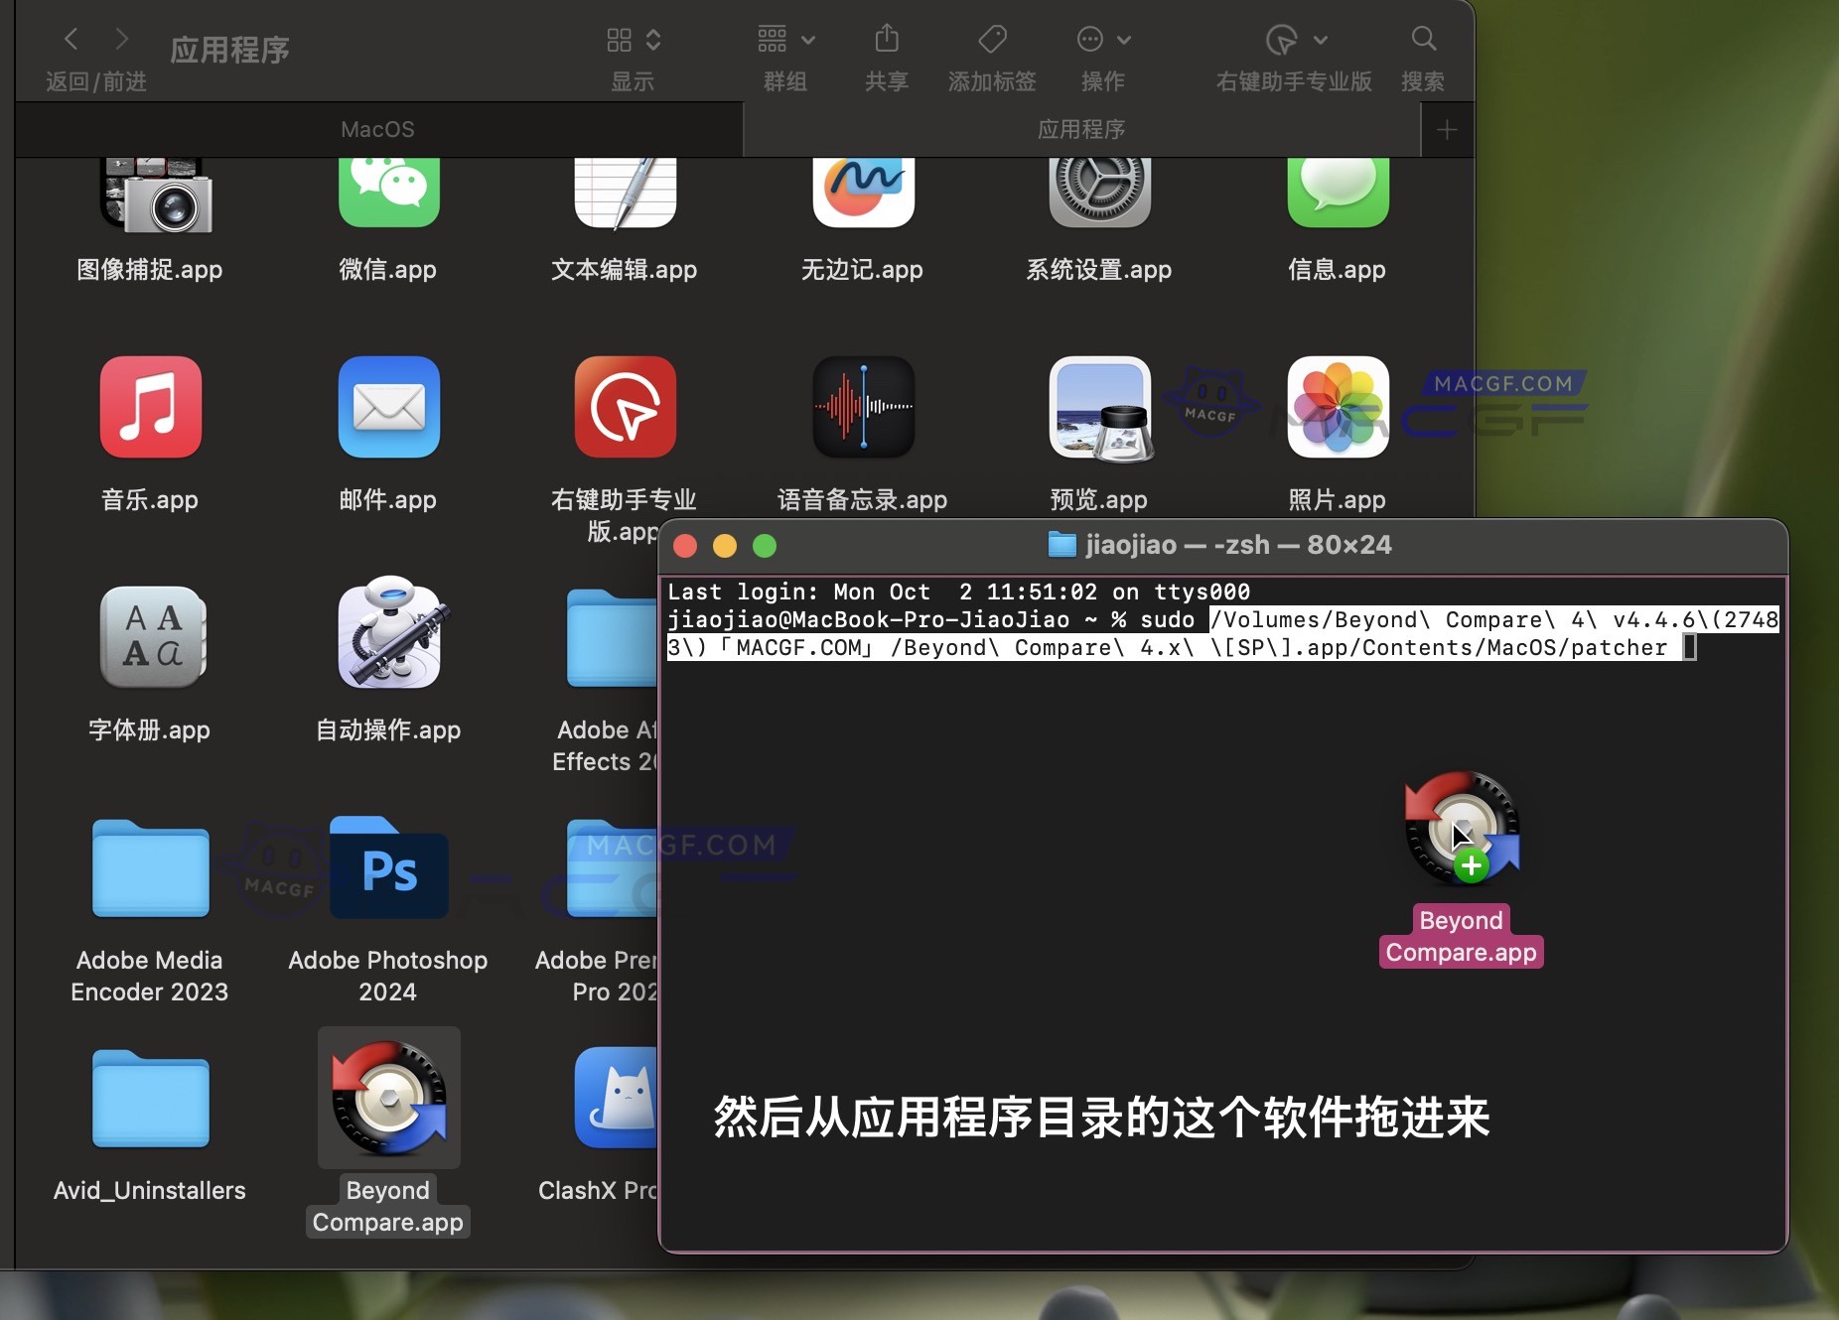Click the 共享 share toolbar icon
The width and height of the screenshot is (1839, 1320).
pos(887,39)
